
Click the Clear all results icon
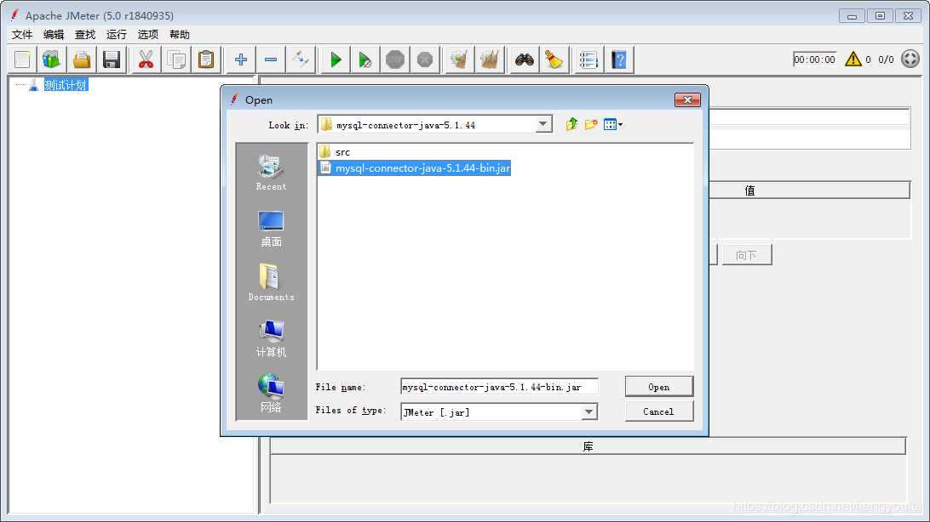click(x=490, y=60)
